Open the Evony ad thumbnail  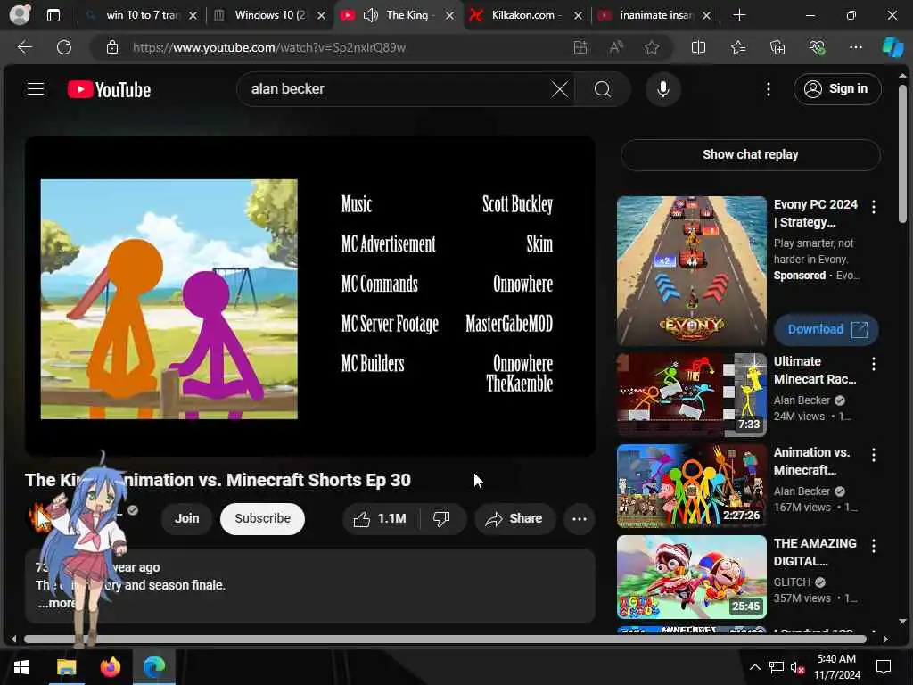691,271
